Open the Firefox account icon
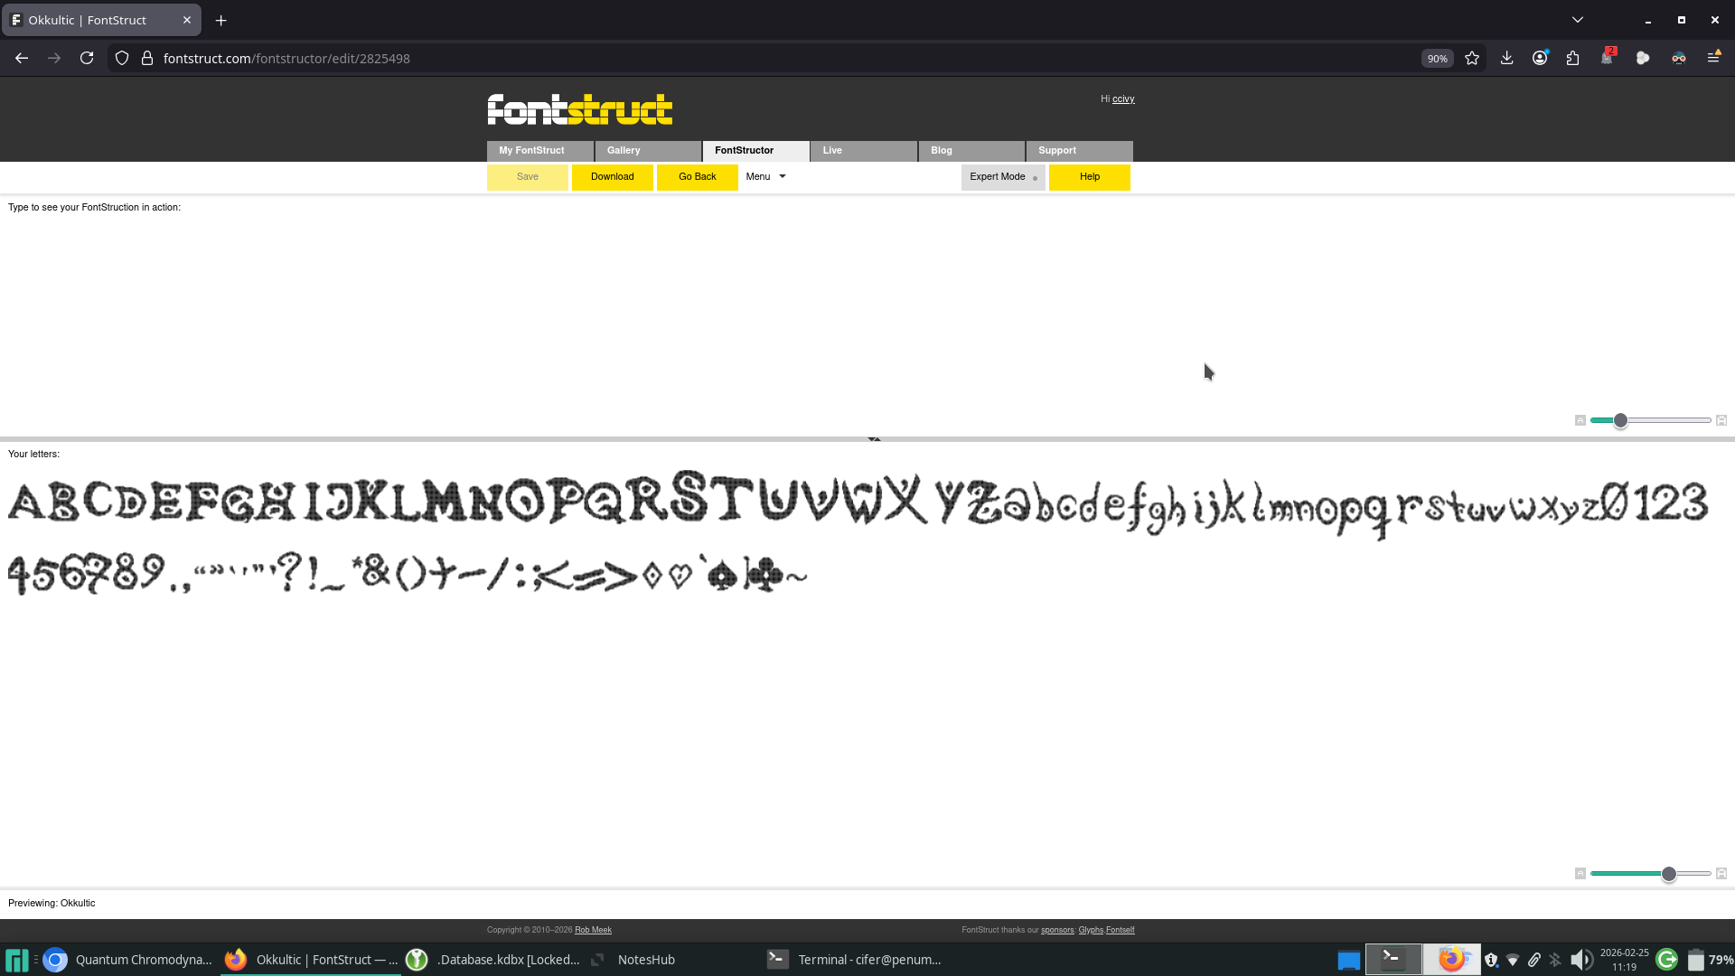 click(x=1540, y=59)
